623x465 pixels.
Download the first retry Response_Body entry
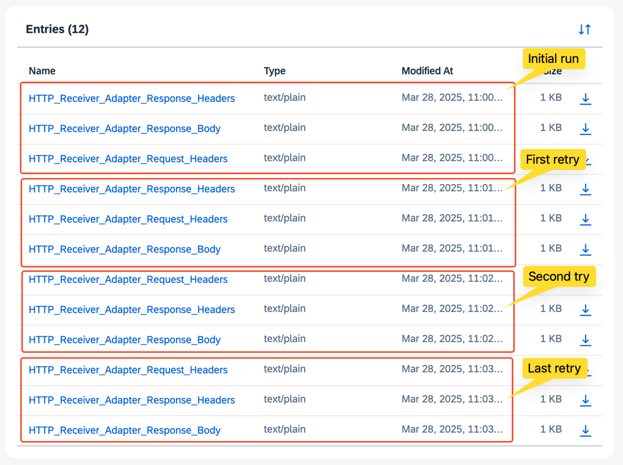[585, 250]
